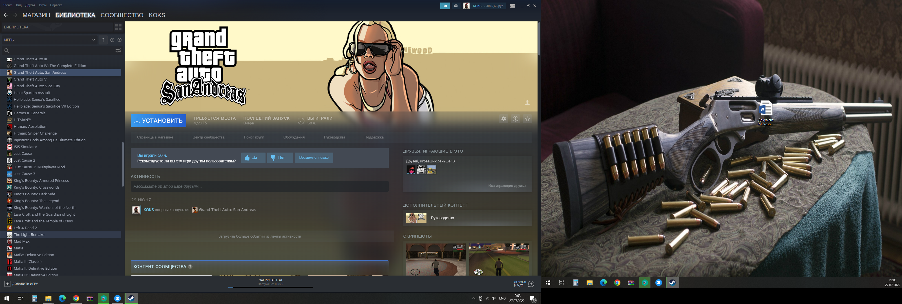Add San Andreas to favorites star
902x304 pixels.
click(x=527, y=119)
